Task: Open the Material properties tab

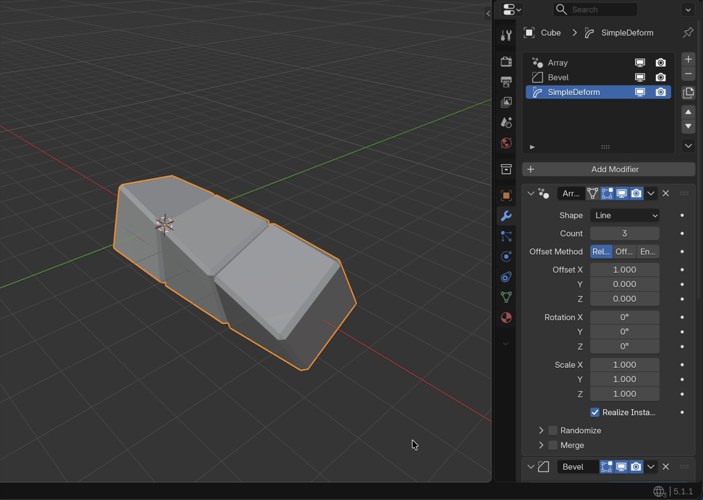Action: pyautogui.click(x=506, y=318)
